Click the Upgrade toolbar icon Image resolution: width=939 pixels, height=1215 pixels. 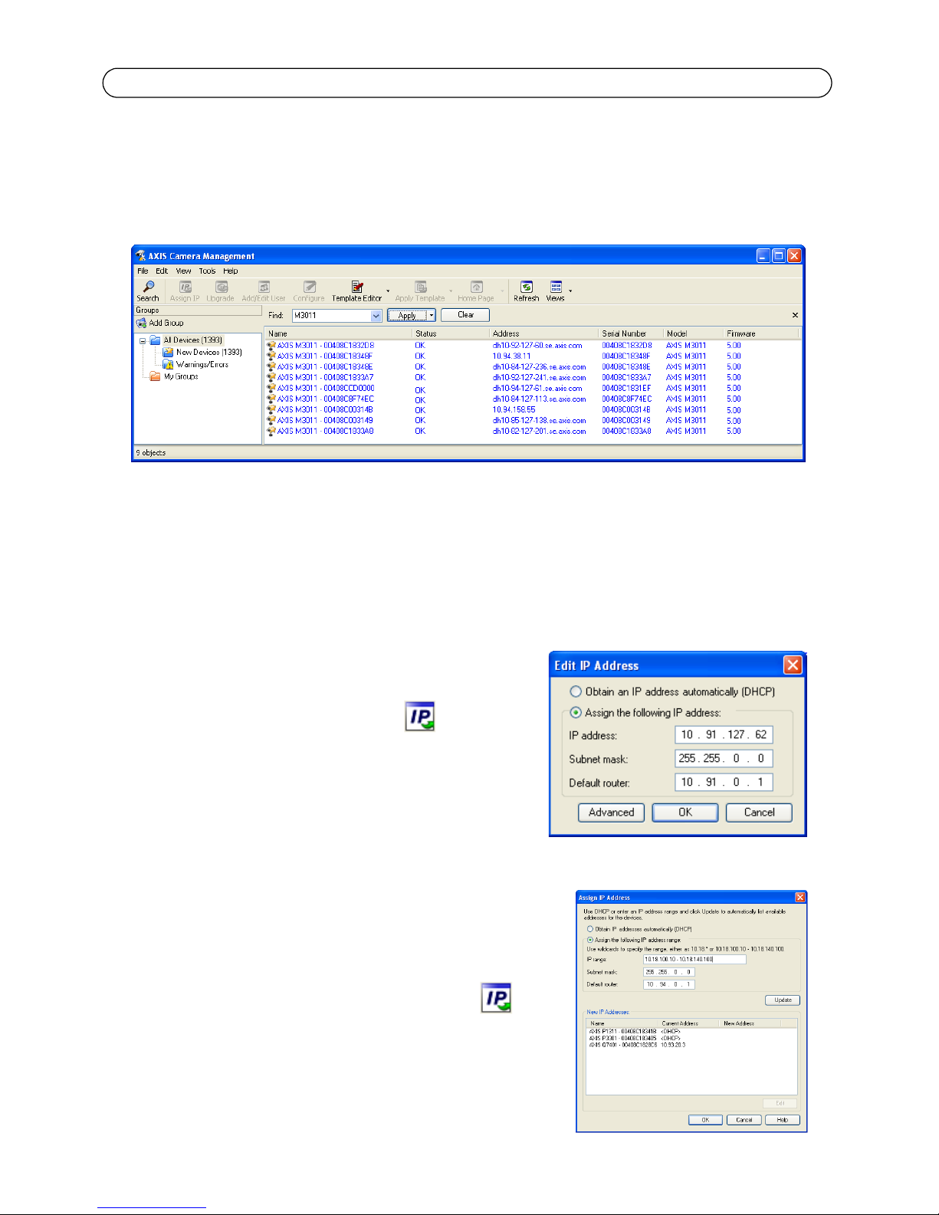[x=221, y=287]
